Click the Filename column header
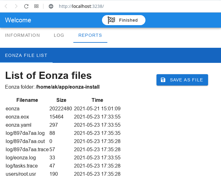Image resolution: width=221 pixels, height=182 pixels. pos(27,100)
